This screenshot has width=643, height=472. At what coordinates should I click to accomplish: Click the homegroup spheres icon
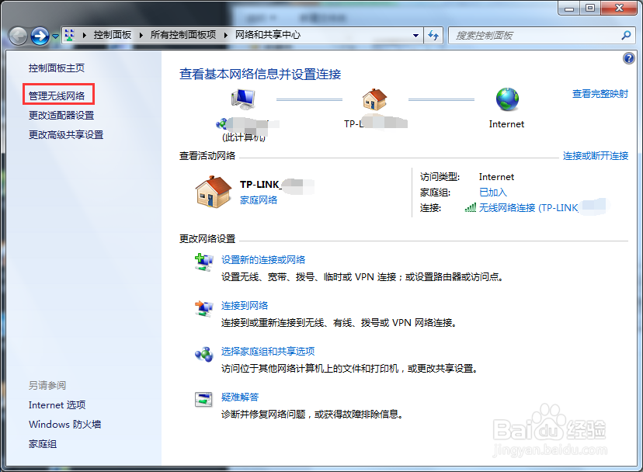pyautogui.click(x=203, y=354)
